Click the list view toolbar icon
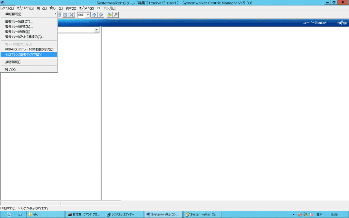The image size is (349, 218). click(65, 15)
